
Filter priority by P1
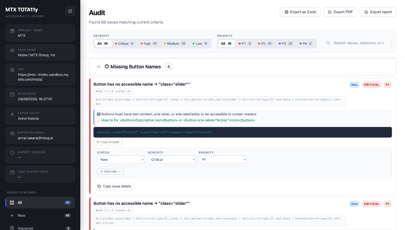pos(245,43)
